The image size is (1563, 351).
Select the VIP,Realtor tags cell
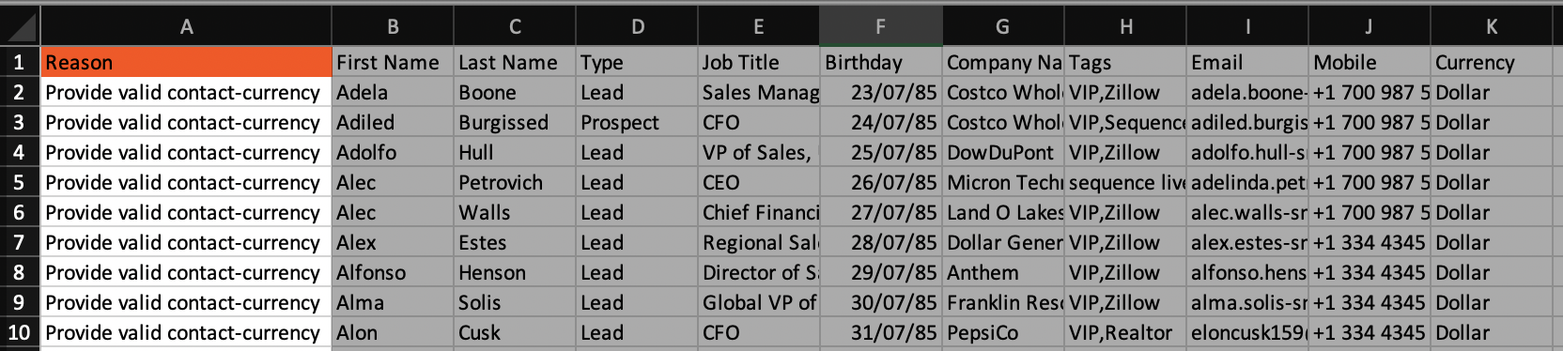(x=1125, y=332)
